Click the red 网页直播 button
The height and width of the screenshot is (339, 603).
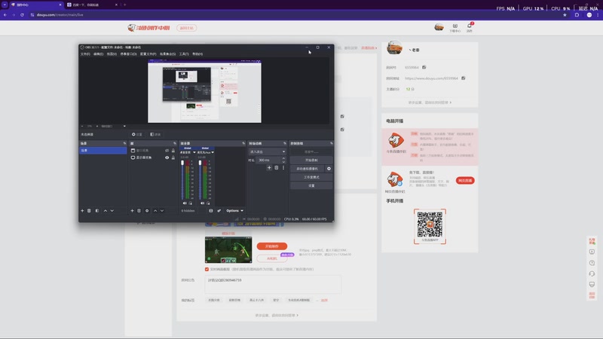pyautogui.click(x=465, y=181)
